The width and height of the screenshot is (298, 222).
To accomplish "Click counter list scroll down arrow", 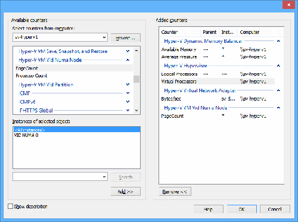I will (136, 110).
